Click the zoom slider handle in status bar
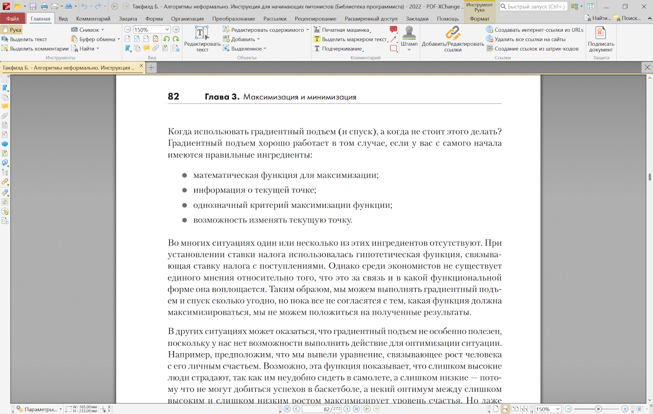The image size is (653, 414). click(598, 409)
